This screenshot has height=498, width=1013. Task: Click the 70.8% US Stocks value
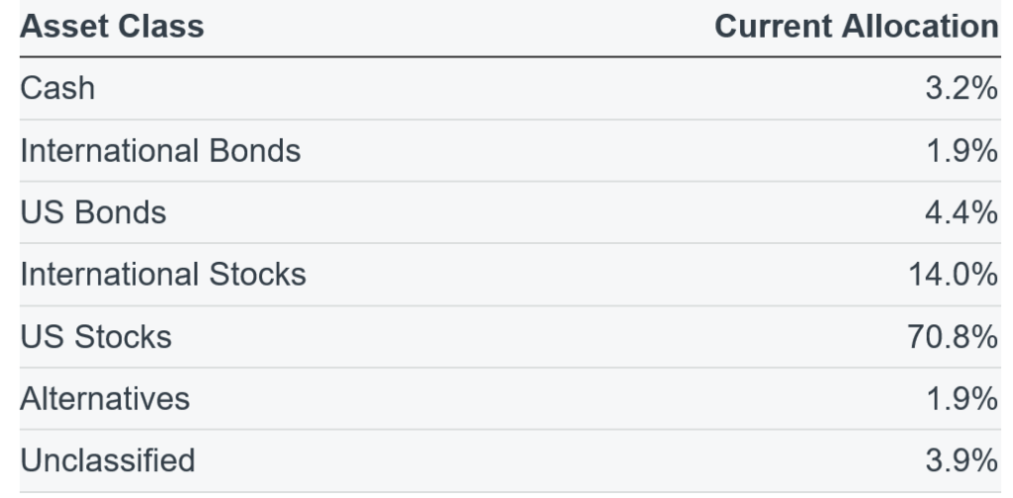click(x=953, y=337)
